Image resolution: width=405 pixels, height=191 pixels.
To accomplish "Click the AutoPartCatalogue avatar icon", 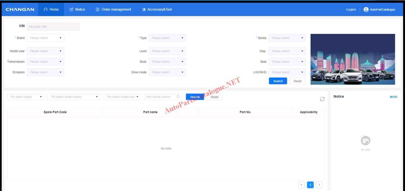I will point(366,9).
